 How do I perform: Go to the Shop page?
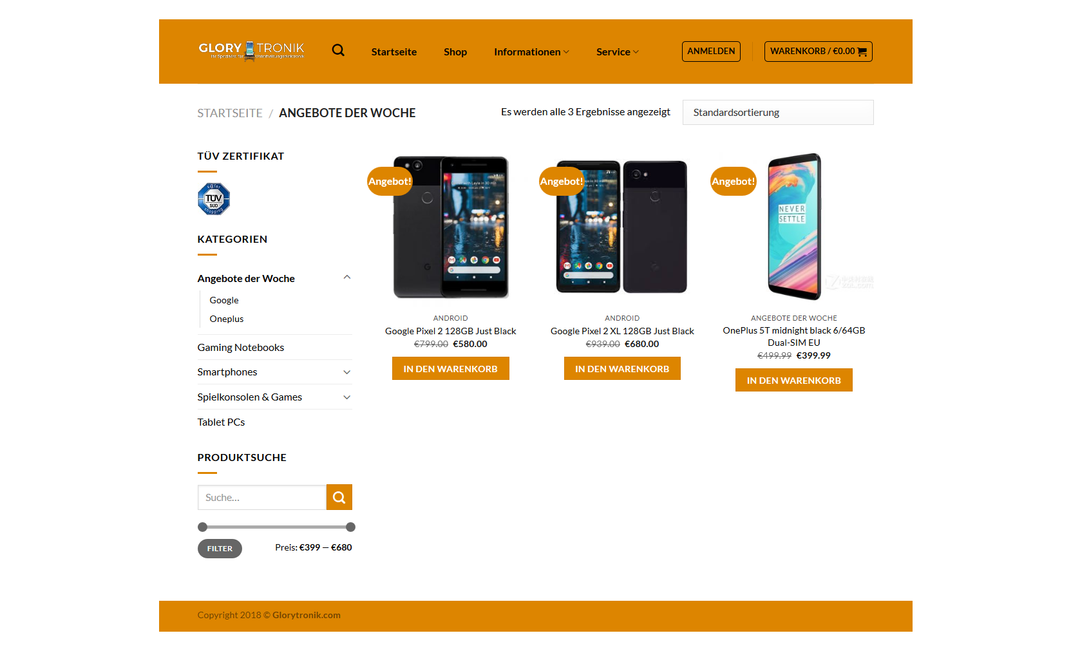(455, 52)
